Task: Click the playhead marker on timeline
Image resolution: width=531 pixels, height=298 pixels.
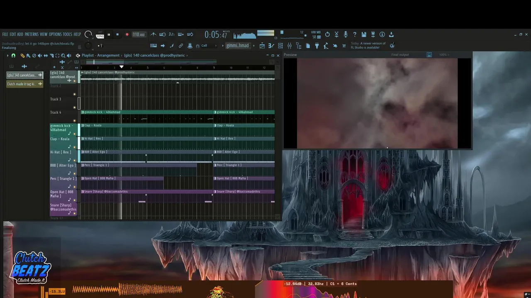Action: pos(122,67)
